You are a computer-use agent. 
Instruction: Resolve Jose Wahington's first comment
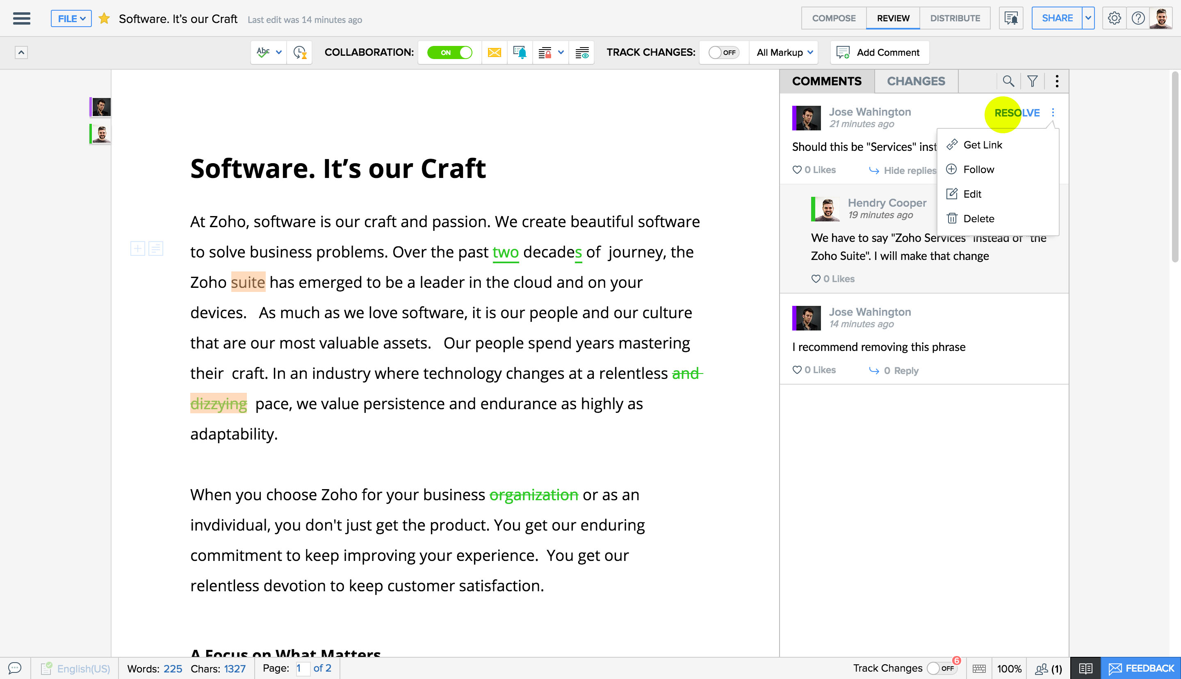(x=1017, y=113)
